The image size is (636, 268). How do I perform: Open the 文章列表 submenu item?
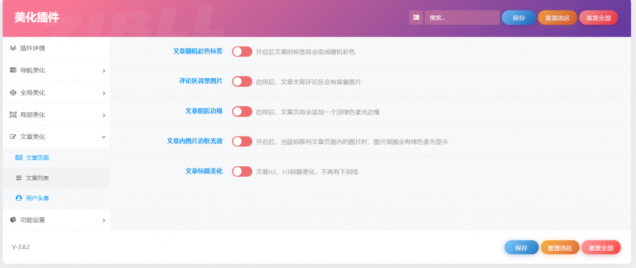click(x=56, y=178)
